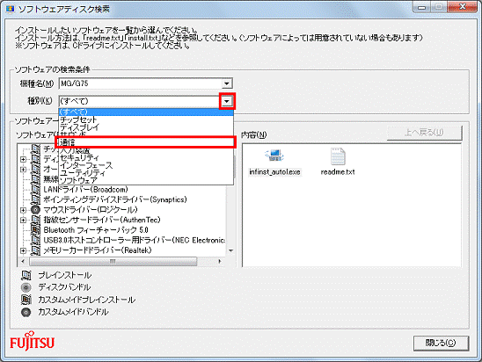Expand the Logicool mouse driver tree node
Image resolution: width=482 pixels, height=362 pixels.
[24, 210]
